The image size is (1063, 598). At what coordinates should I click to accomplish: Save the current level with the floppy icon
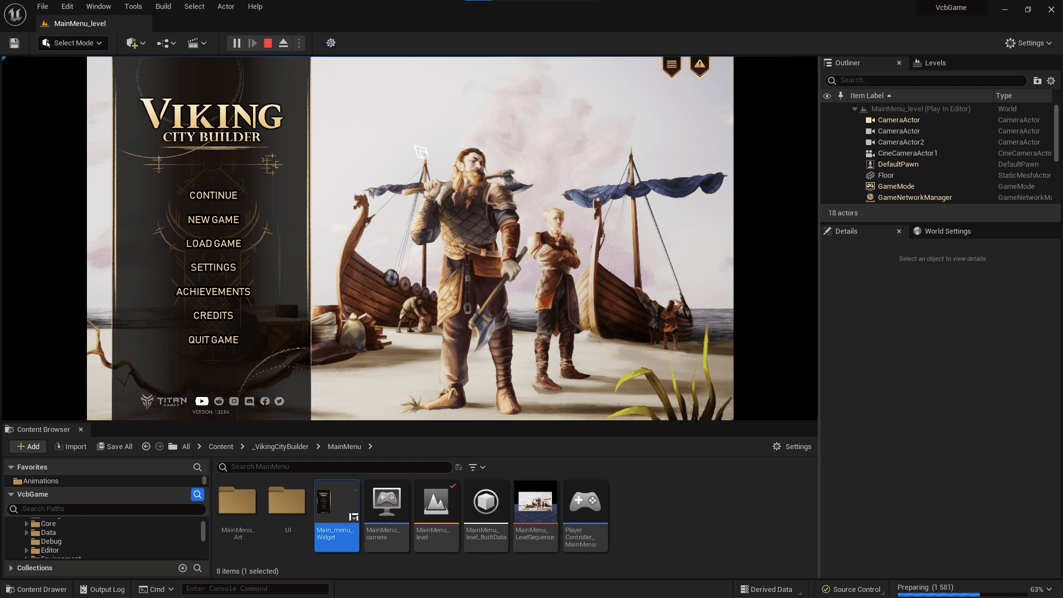[x=14, y=43]
